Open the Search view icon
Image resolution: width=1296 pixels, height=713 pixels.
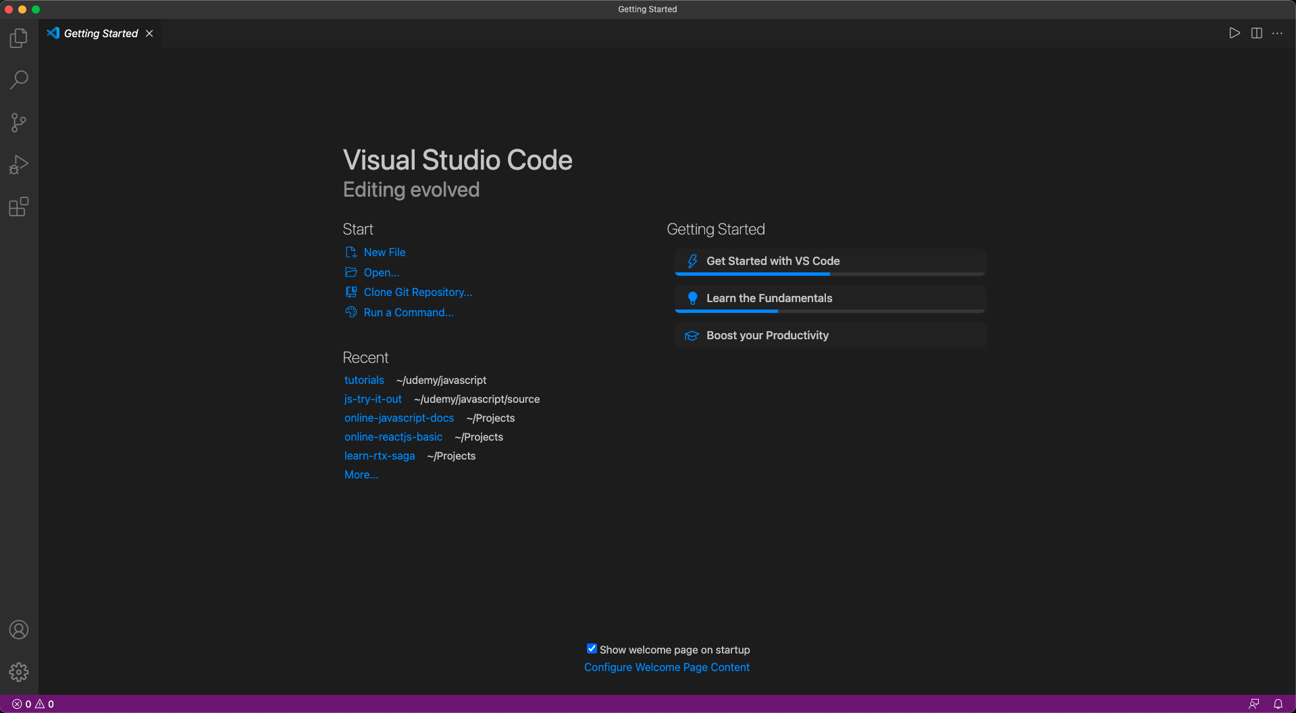pyautogui.click(x=19, y=80)
